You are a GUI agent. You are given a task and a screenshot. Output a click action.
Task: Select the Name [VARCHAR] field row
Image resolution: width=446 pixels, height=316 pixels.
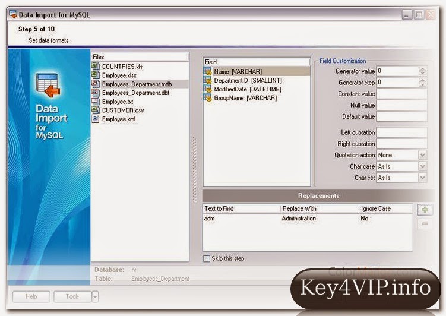tap(257, 71)
